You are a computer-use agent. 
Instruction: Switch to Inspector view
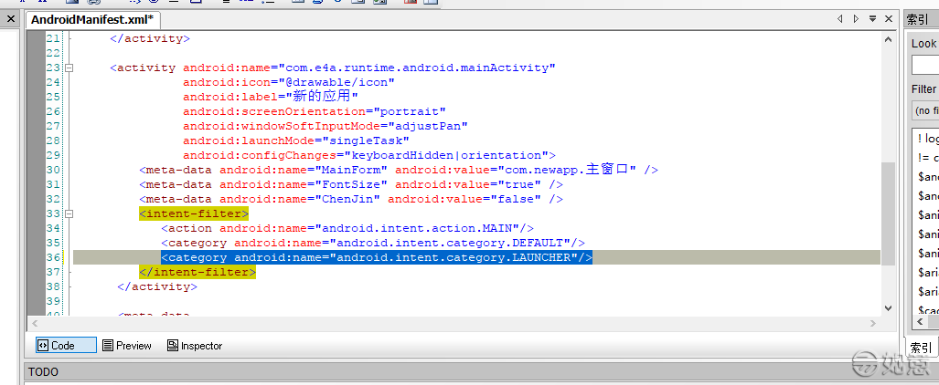pyautogui.click(x=194, y=346)
